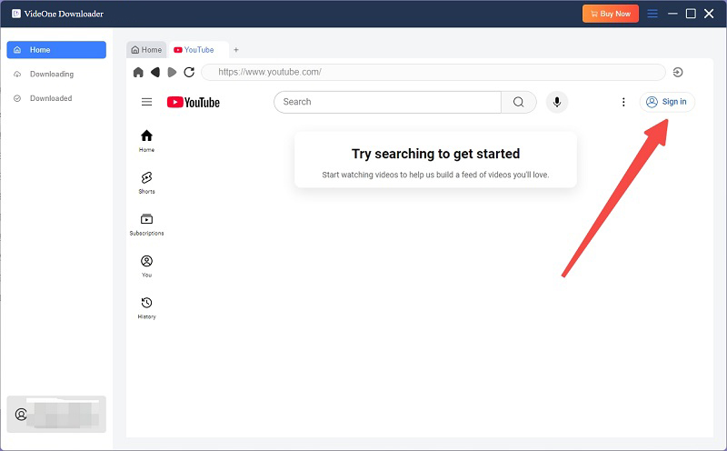The image size is (727, 451).
Task: Open the You section in YouTube sidebar
Action: tap(146, 266)
